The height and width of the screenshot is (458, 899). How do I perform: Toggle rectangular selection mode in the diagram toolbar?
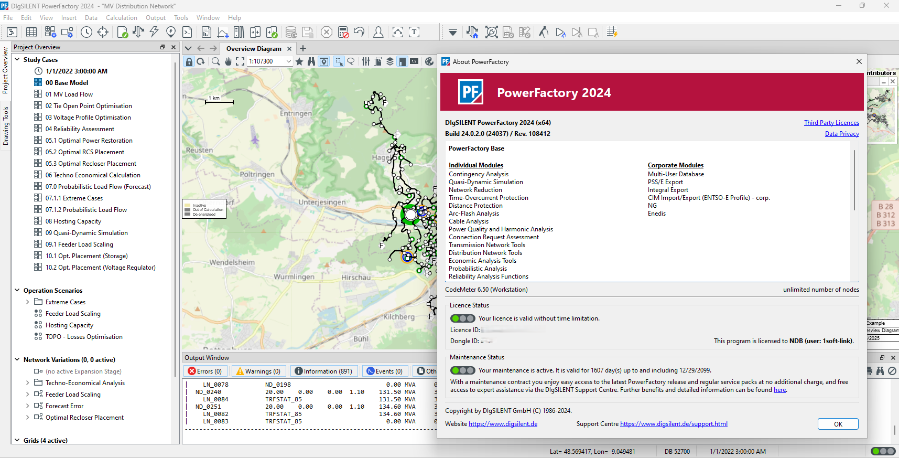pos(339,61)
